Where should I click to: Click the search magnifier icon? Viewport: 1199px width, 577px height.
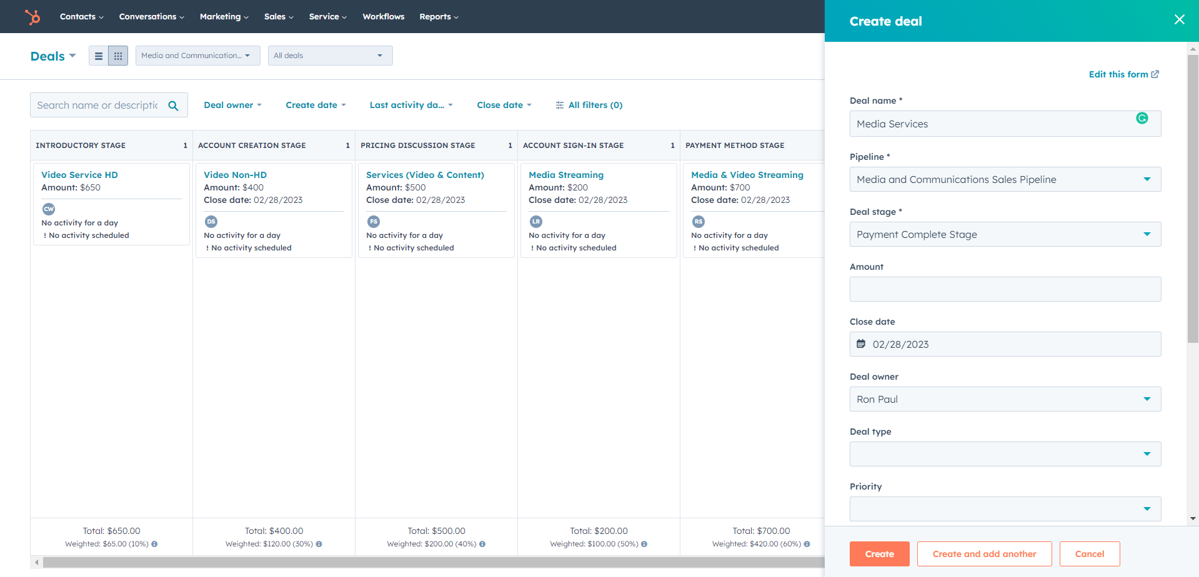(x=173, y=106)
